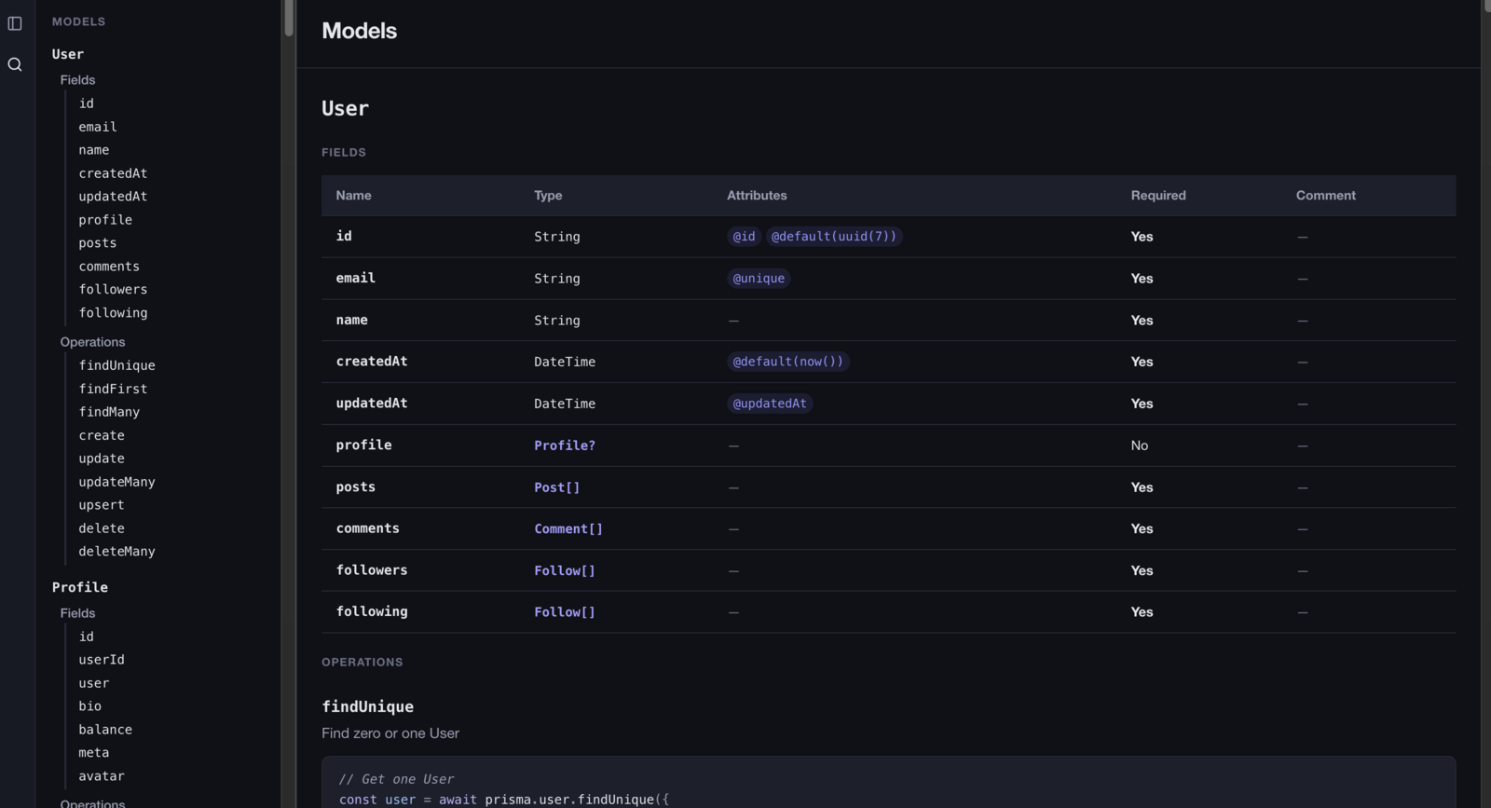1491x808 pixels.
Task: Select posts field in sidebar
Action: pos(98,243)
